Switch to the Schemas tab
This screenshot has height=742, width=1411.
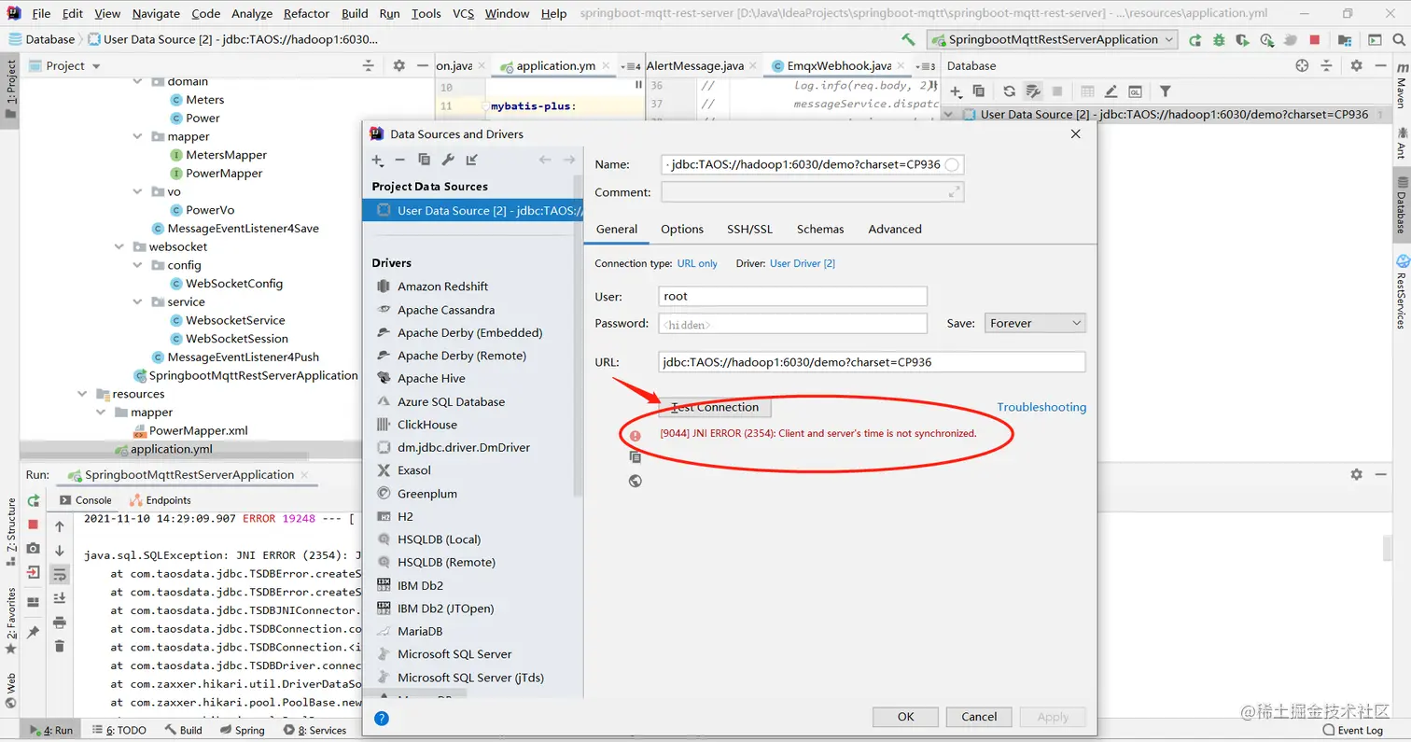820,229
